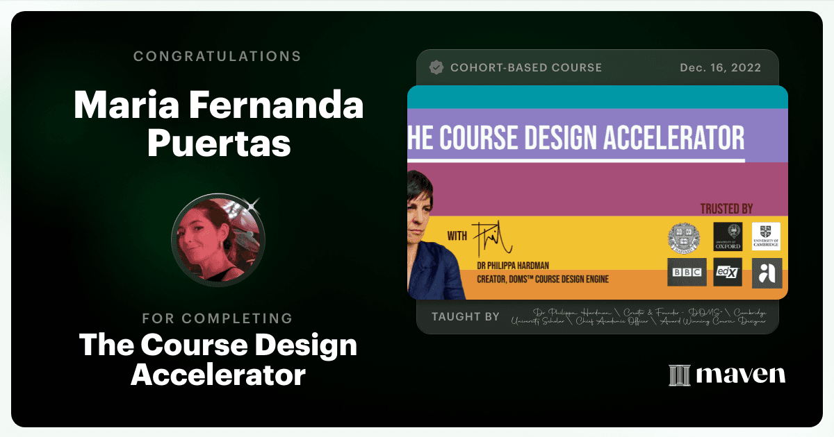Click the BBC logo

tap(687, 273)
